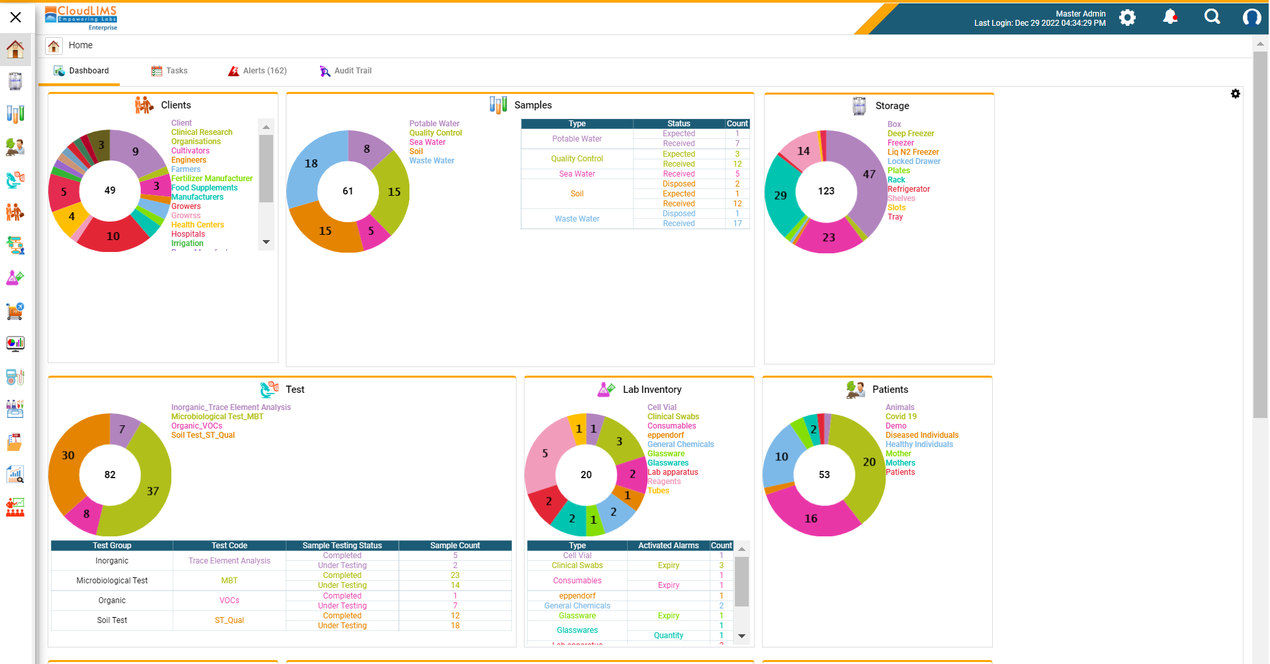Open the notifications bell

click(x=1169, y=18)
